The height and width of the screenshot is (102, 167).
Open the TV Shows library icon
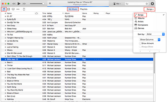(13, 9)
